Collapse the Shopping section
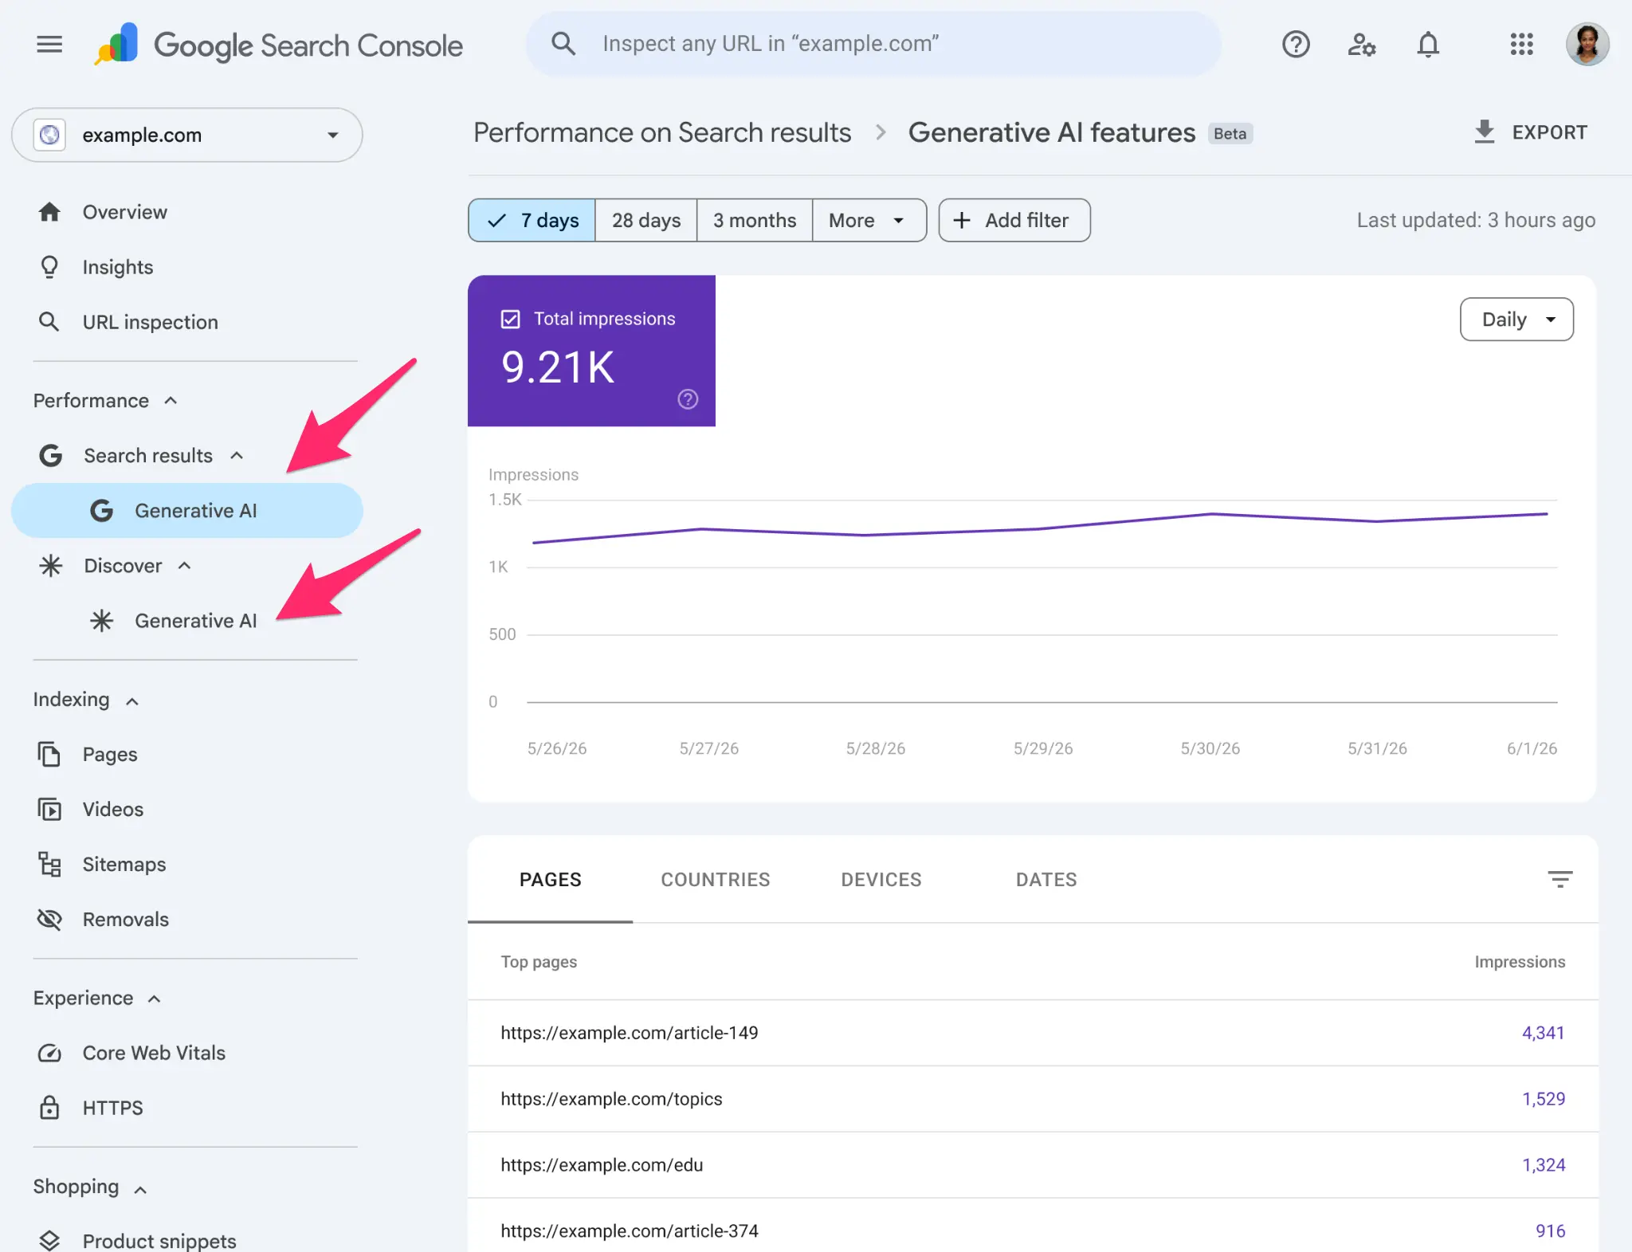1632x1252 pixels. (140, 1189)
